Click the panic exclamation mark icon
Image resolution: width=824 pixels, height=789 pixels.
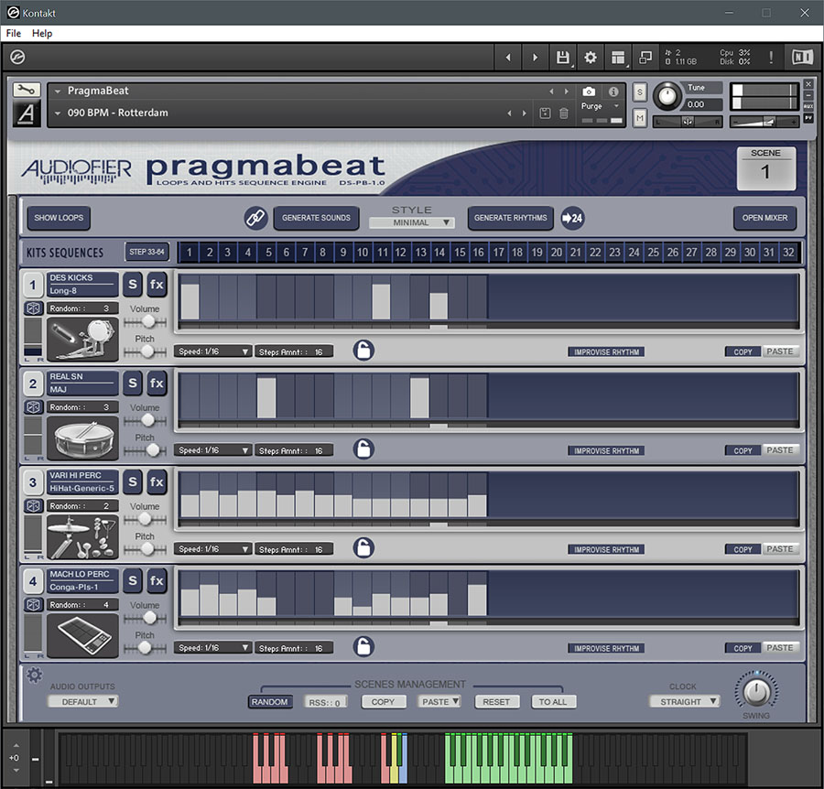(x=771, y=58)
